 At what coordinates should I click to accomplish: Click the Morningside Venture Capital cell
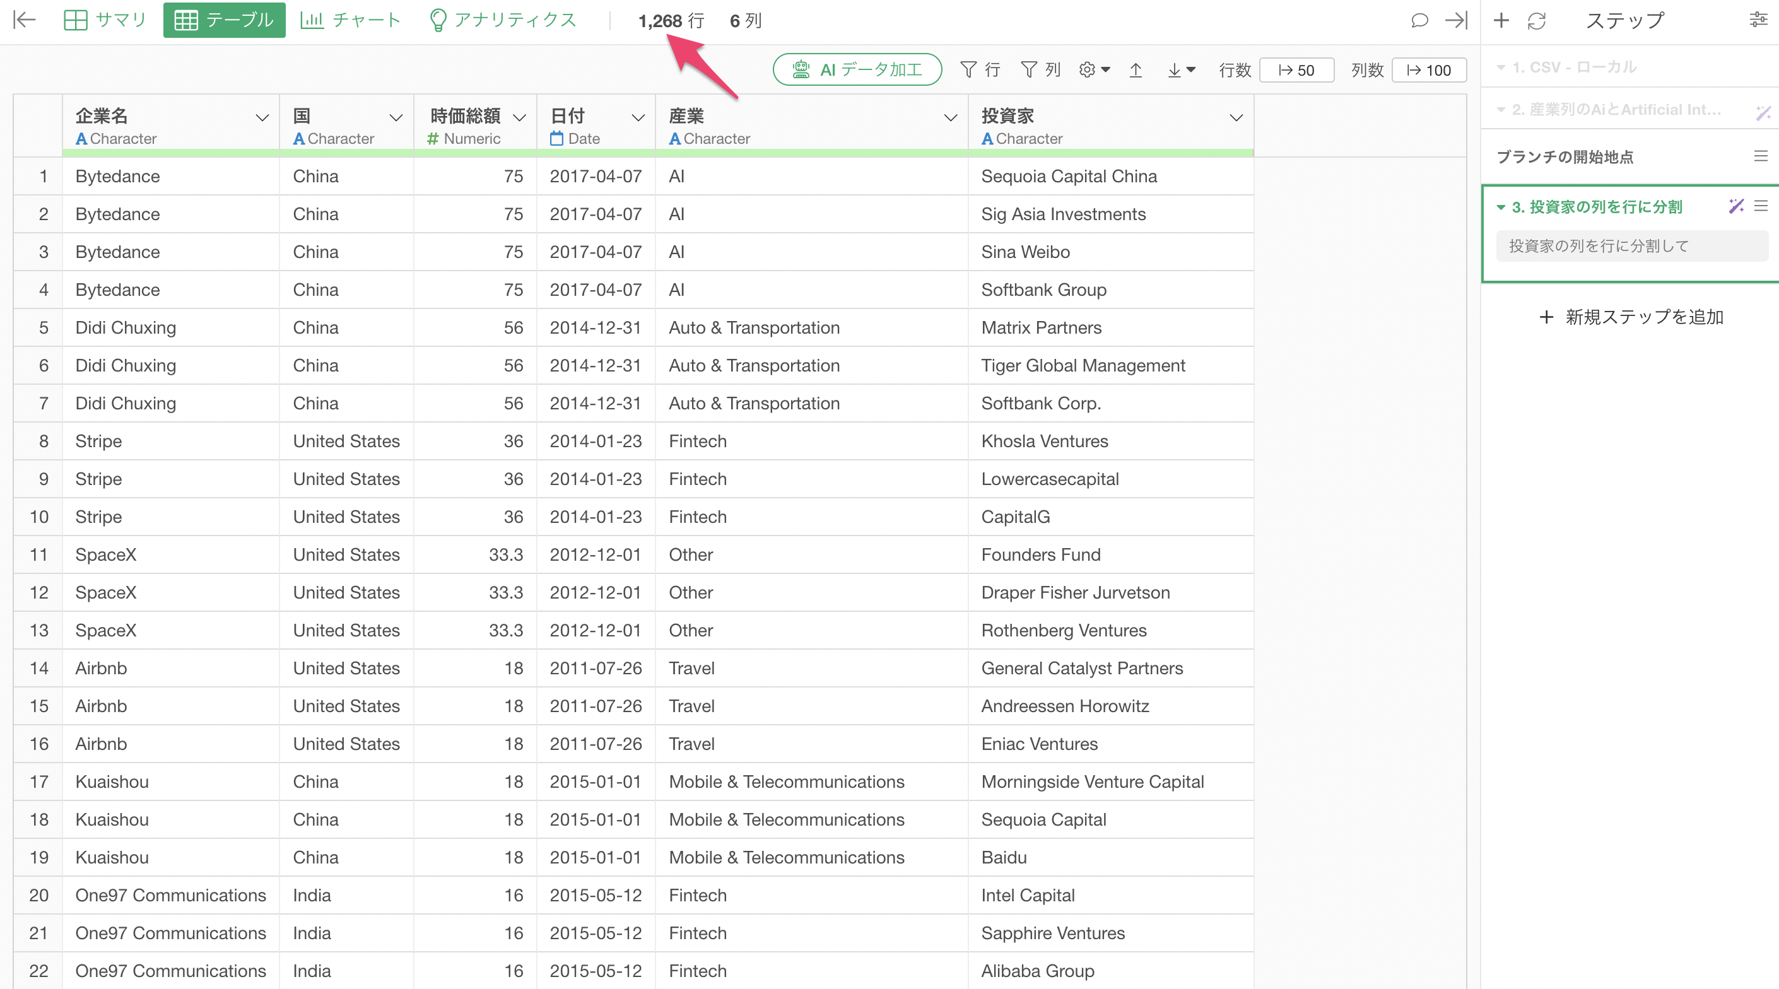point(1110,782)
